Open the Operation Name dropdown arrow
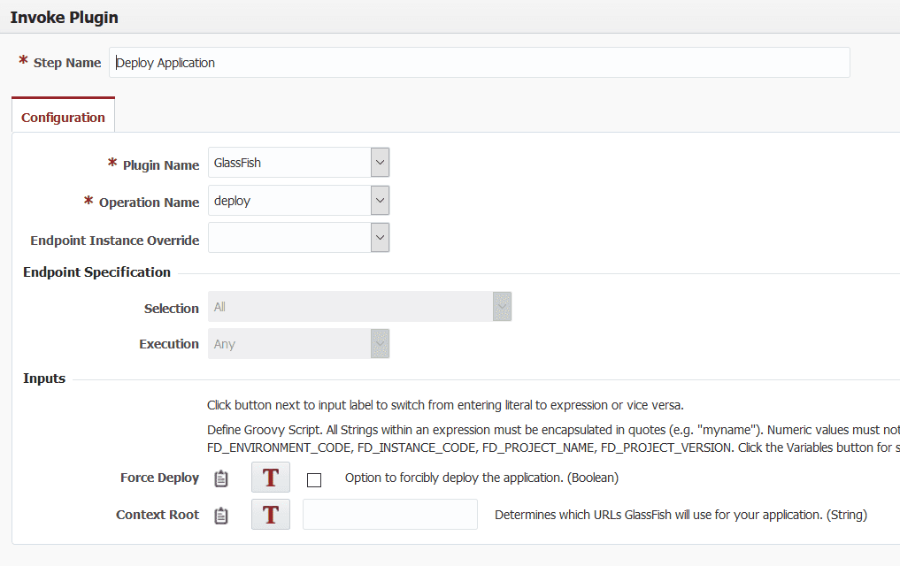The width and height of the screenshot is (900, 566). [380, 200]
